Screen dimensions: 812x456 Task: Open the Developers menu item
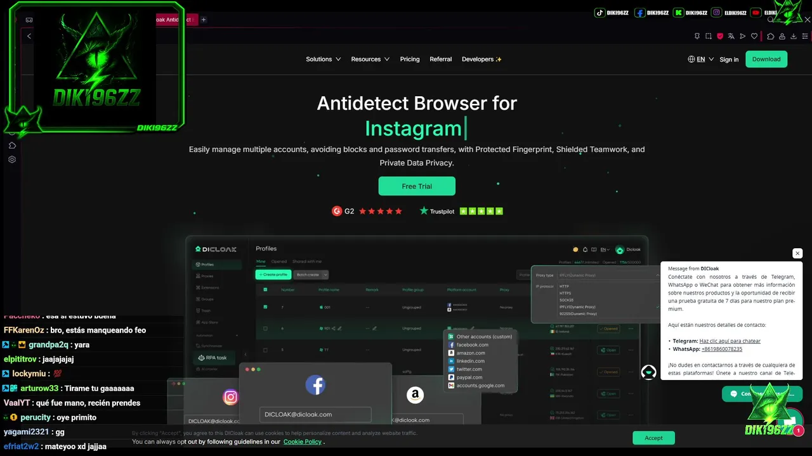482,59
